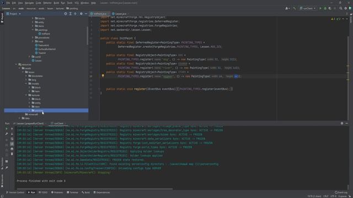Expand the blocks folder in tree
This screenshot has height=198, width=353.
33,18
